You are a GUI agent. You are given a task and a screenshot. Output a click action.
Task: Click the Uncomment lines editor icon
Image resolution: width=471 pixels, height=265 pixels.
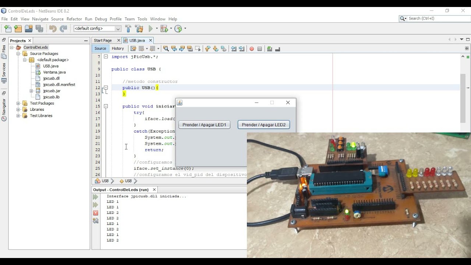point(278,49)
